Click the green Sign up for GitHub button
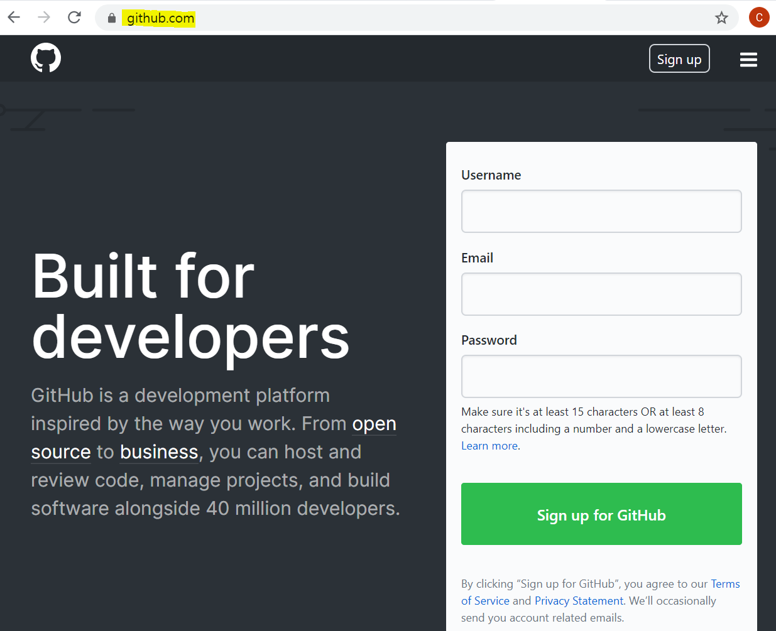The width and height of the screenshot is (776, 631). pyautogui.click(x=601, y=514)
